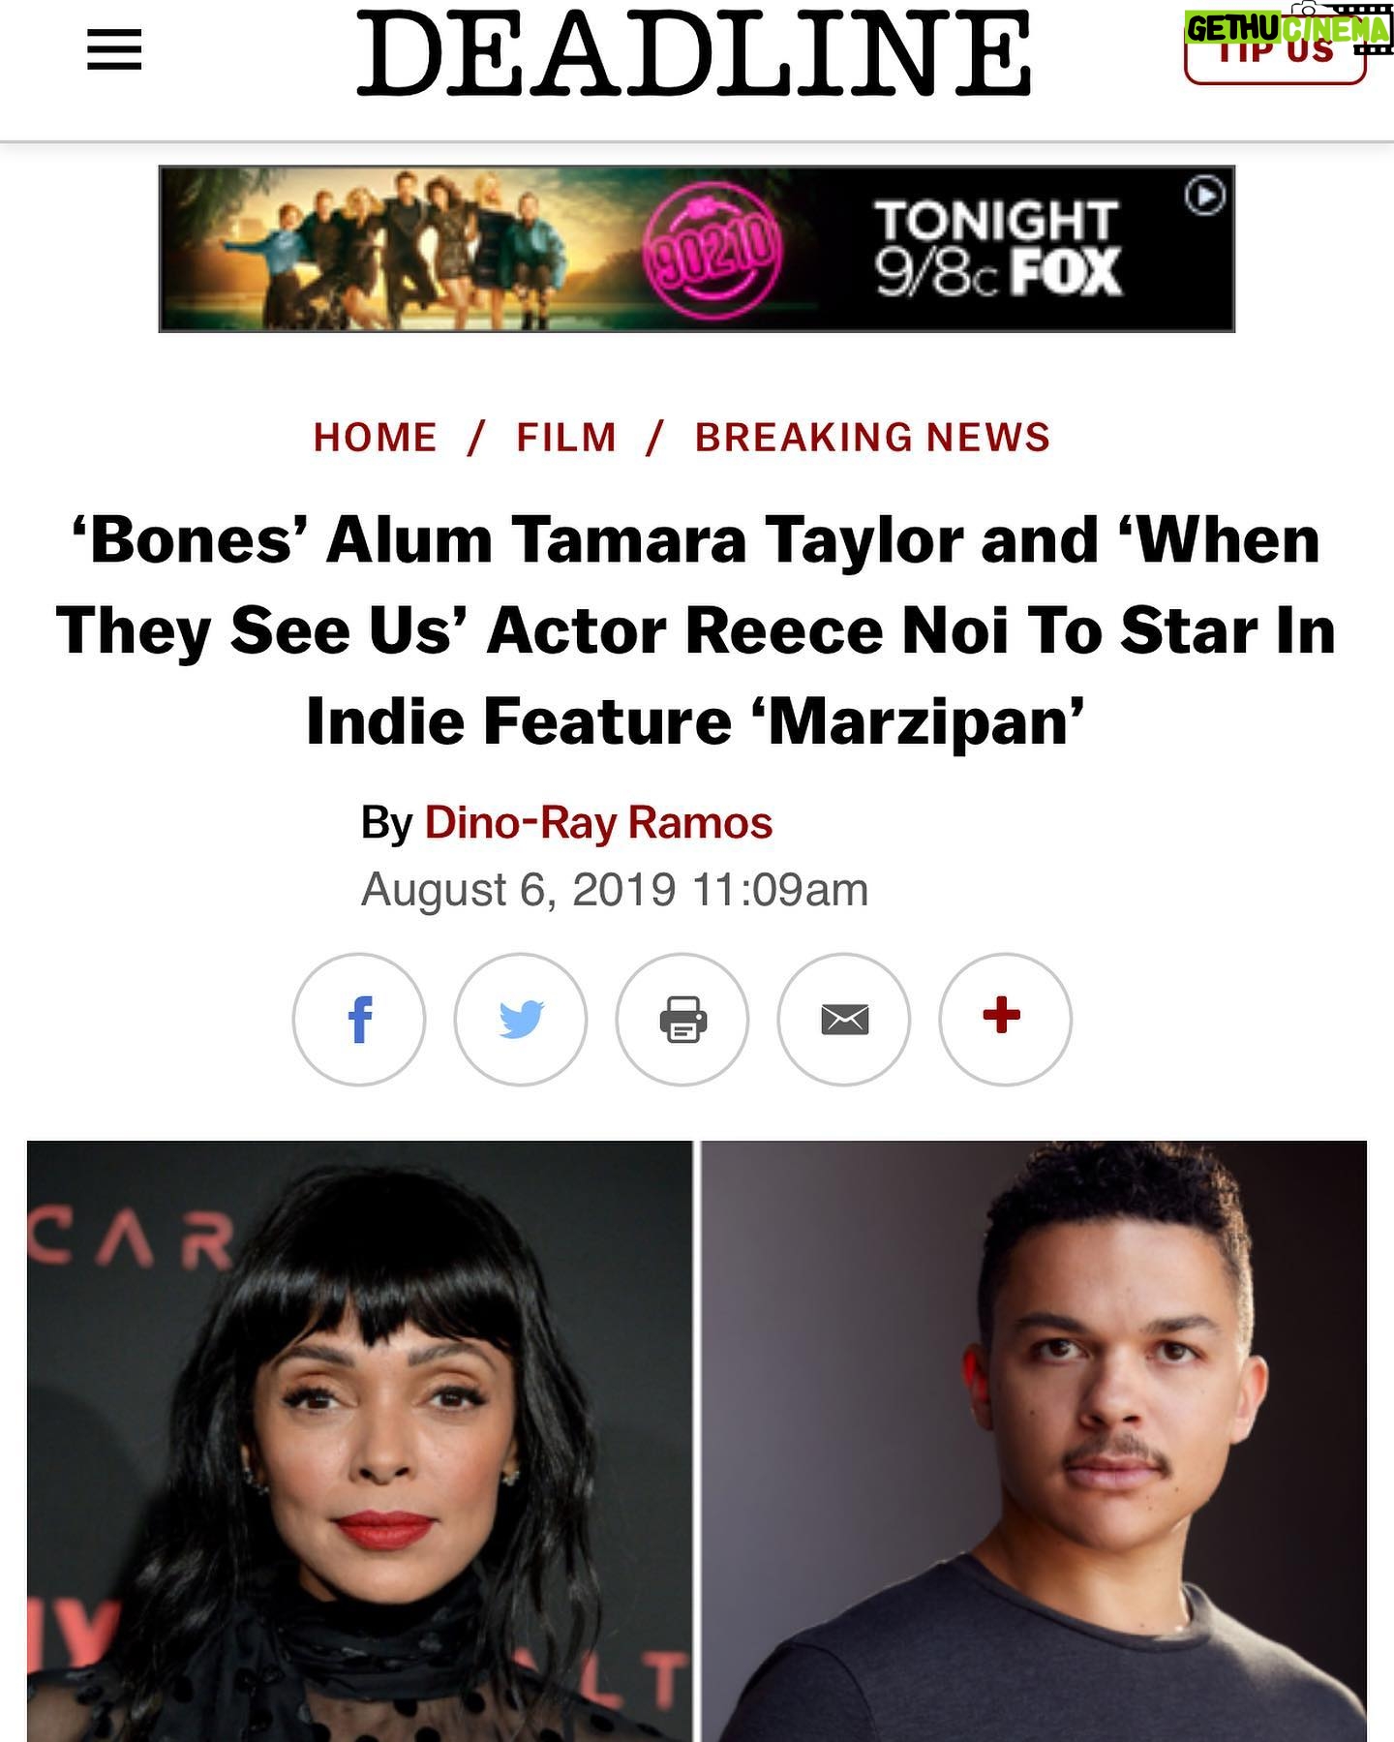
Task: Go to the Deadline homepage logo
Action: point(694,53)
